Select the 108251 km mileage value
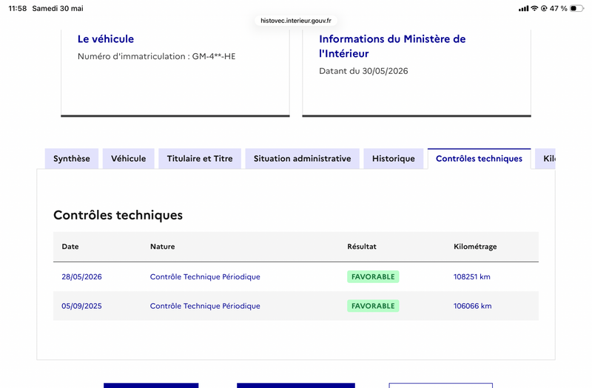 (x=472, y=276)
